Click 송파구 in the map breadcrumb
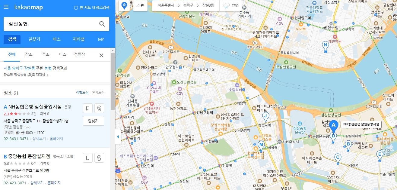 point(188,5)
